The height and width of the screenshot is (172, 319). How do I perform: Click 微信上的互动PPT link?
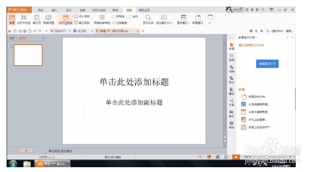(255, 127)
